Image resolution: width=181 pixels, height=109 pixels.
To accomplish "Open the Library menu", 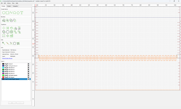I will pyautogui.click(x=9, y=3).
